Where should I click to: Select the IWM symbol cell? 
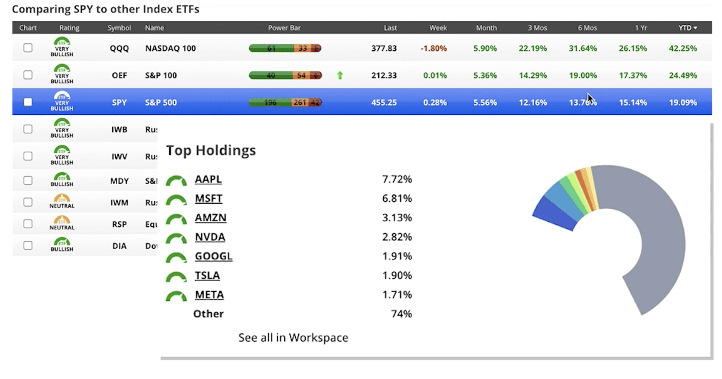(119, 202)
